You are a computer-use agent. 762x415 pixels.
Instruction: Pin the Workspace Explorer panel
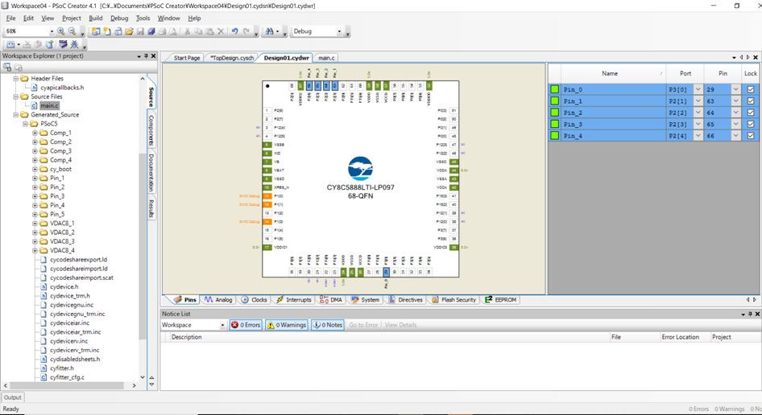[x=146, y=56]
